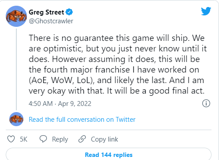Open Greg Street's large crab profile avatar
Viewport: 219px width, 160px height.
pos(16,16)
